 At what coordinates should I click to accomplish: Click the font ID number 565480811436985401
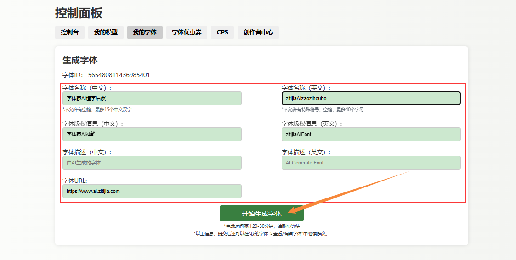(119, 75)
